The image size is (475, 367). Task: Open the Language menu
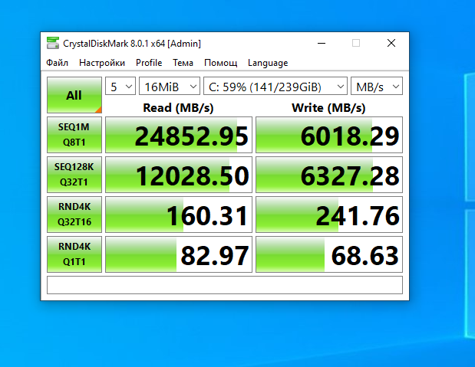point(268,63)
